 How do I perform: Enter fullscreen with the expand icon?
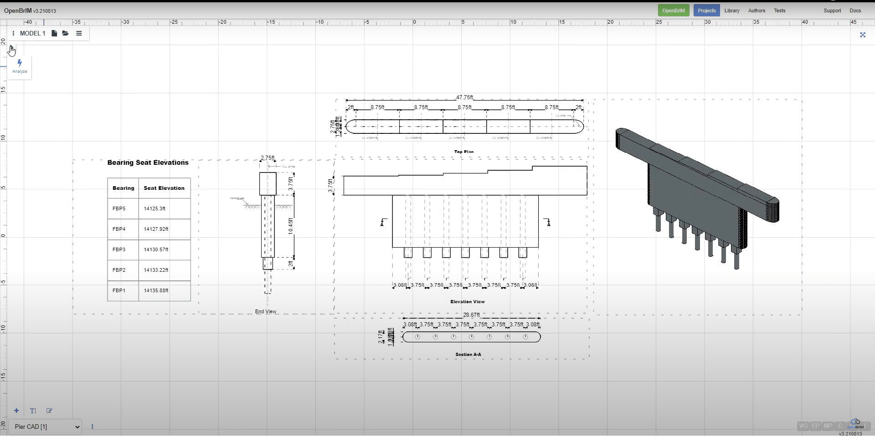862,35
